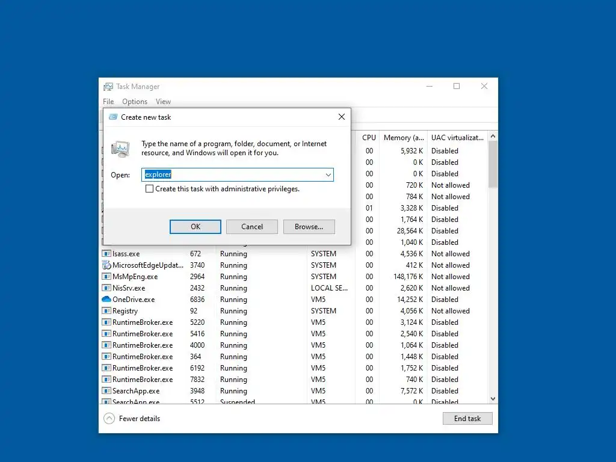Enable administrative privileges checkbox
Viewport: 616px width, 462px height.
coord(149,188)
